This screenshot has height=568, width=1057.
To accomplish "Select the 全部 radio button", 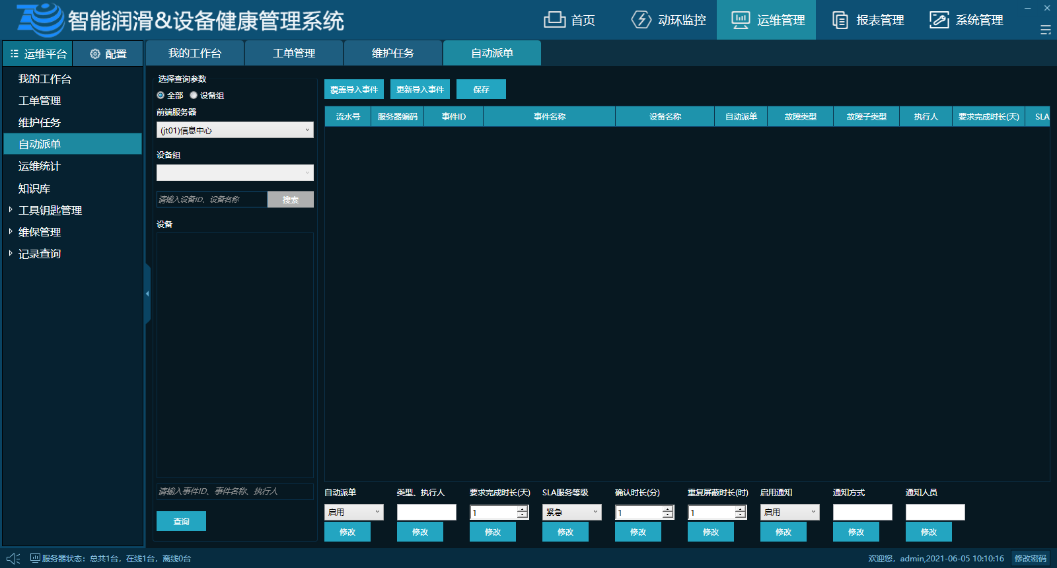I will [x=161, y=96].
